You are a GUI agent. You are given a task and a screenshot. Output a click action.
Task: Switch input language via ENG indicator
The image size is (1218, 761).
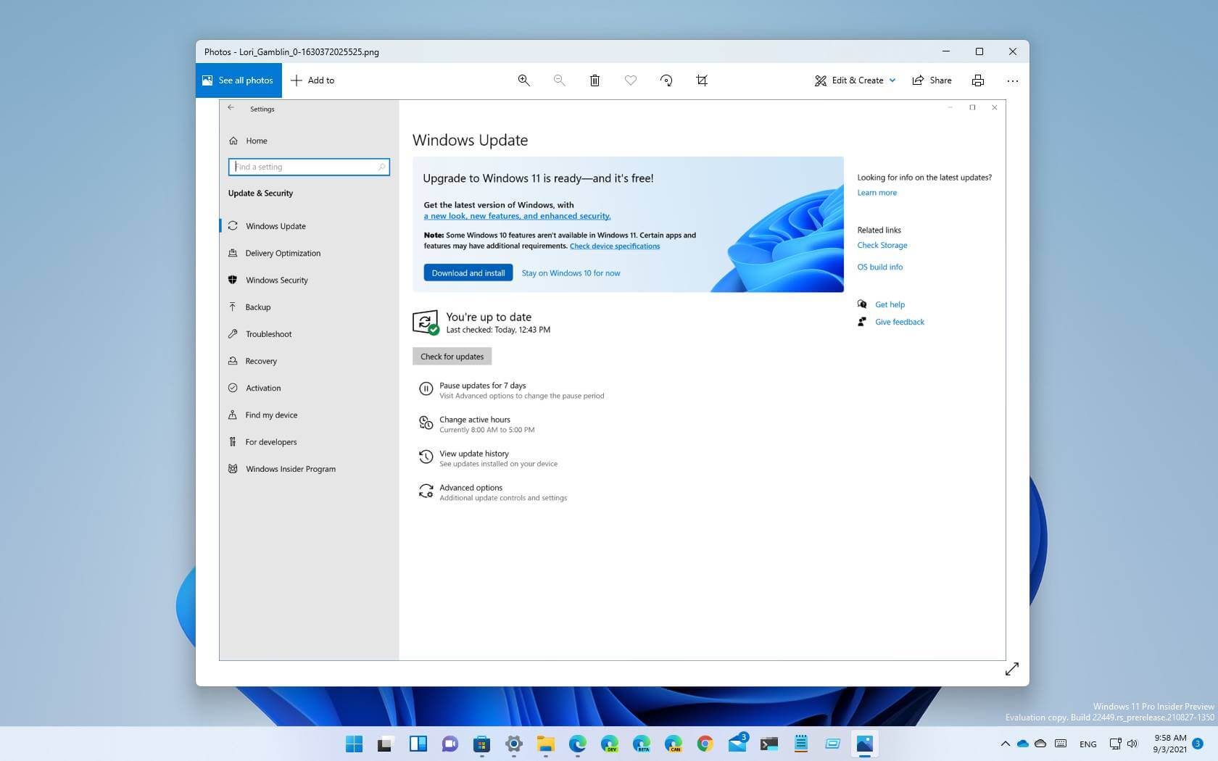[1087, 744]
